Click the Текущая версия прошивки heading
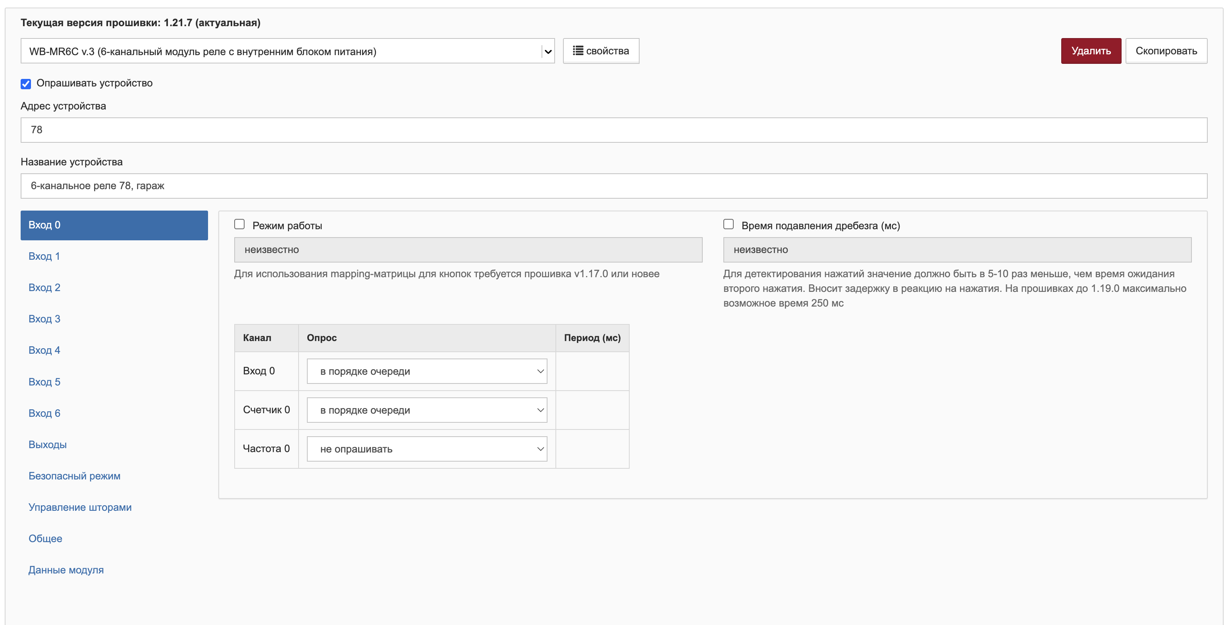This screenshot has width=1226, height=625. [141, 23]
